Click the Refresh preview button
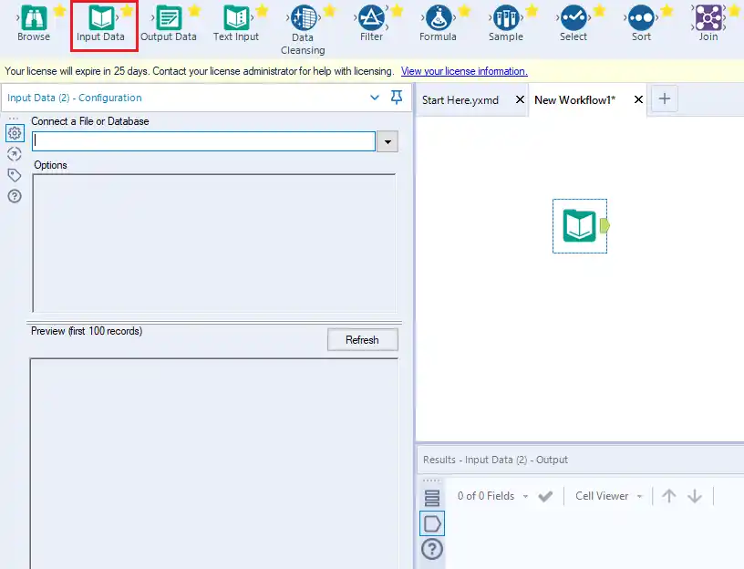Image resolution: width=744 pixels, height=569 pixels. (362, 340)
